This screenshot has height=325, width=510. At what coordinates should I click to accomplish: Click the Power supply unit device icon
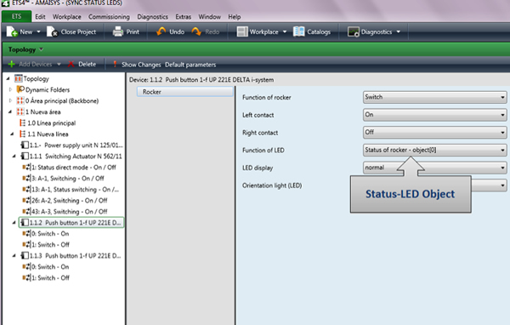(x=25, y=145)
